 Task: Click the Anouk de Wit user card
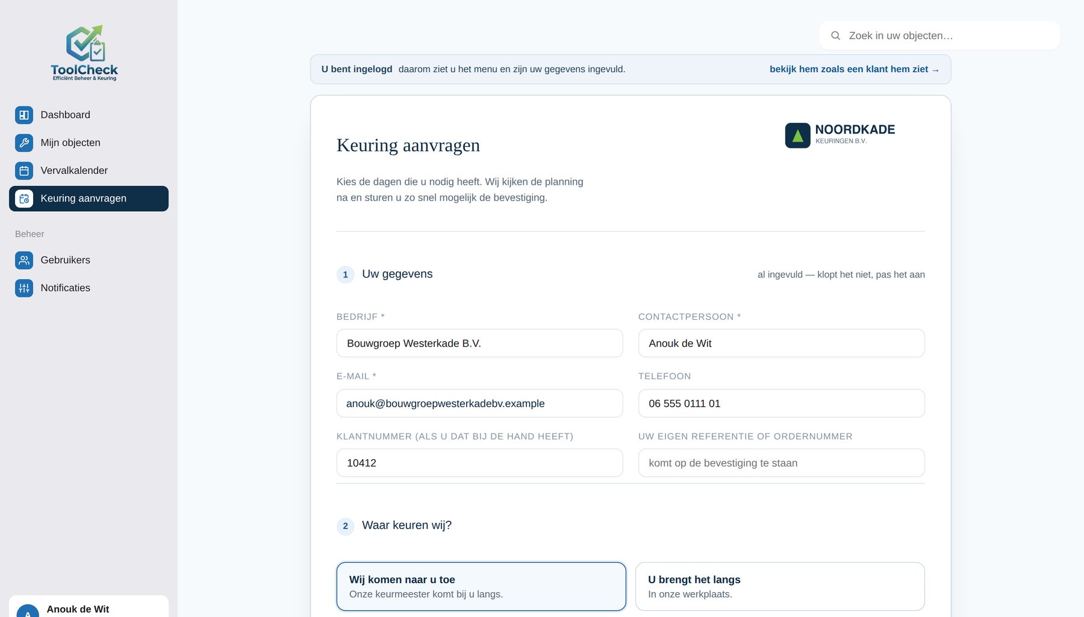tap(89, 607)
